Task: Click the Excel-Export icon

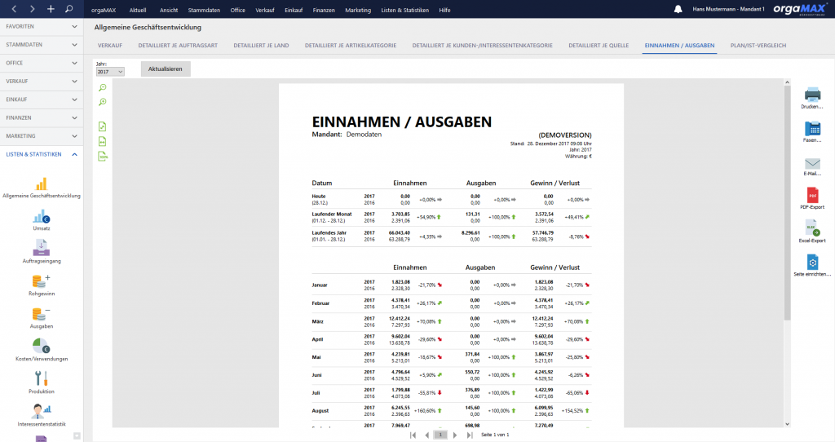Action: (812, 228)
